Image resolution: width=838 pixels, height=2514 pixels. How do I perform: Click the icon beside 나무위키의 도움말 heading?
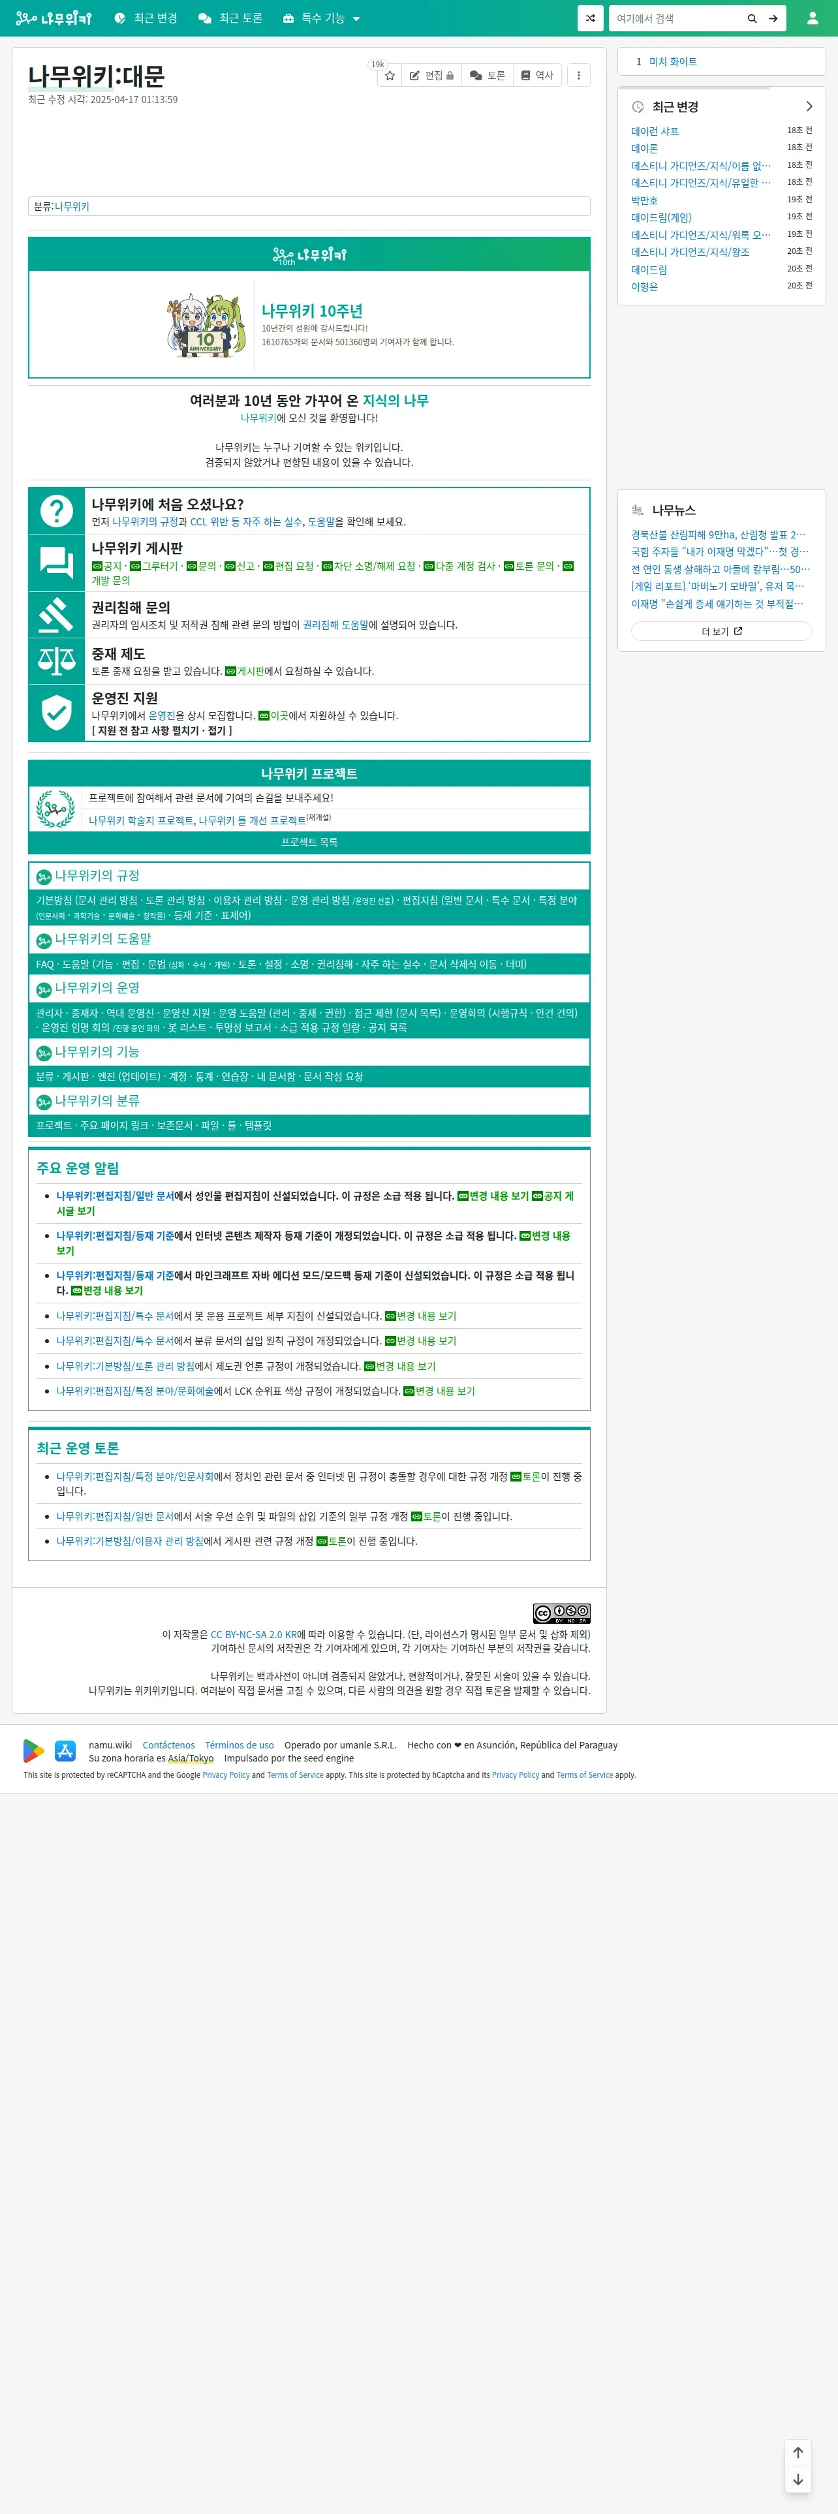click(x=44, y=941)
